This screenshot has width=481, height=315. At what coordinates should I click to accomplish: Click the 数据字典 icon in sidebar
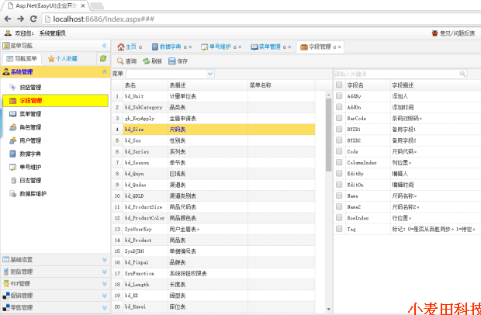coord(12,154)
